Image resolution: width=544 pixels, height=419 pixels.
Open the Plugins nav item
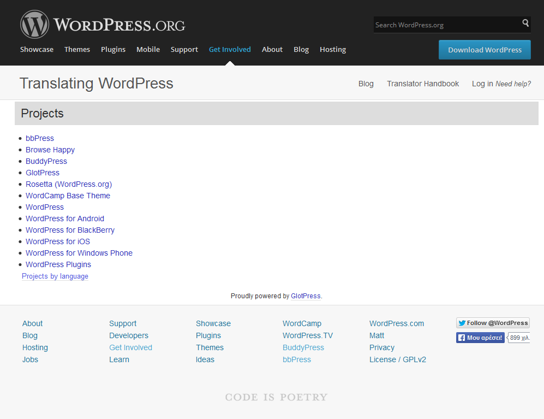(113, 49)
